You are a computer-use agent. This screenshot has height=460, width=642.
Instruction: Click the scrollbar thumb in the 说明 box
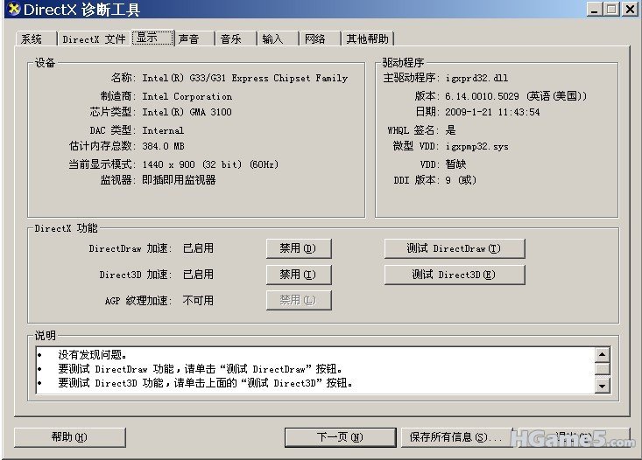point(602,369)
